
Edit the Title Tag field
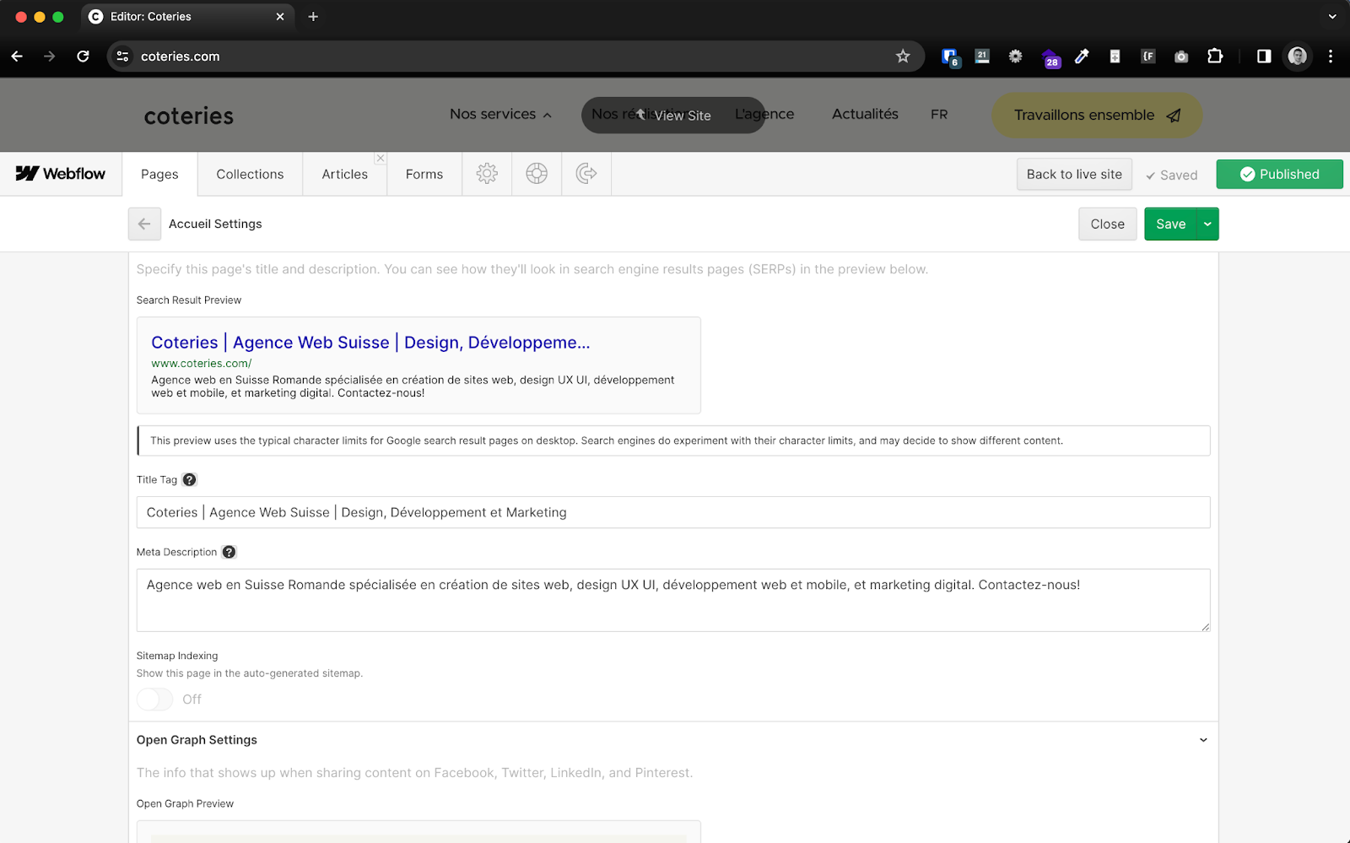pyautogui.click(x=673, y=512)
